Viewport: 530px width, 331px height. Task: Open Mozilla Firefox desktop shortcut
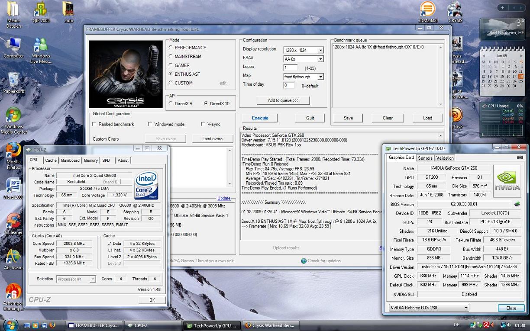13,156
